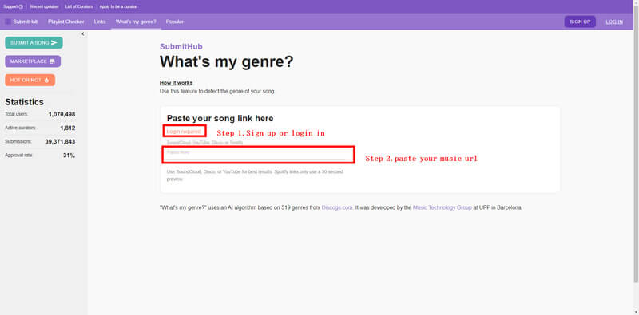
Task: Click the LOG IN link
Action: tap(614, 22)
